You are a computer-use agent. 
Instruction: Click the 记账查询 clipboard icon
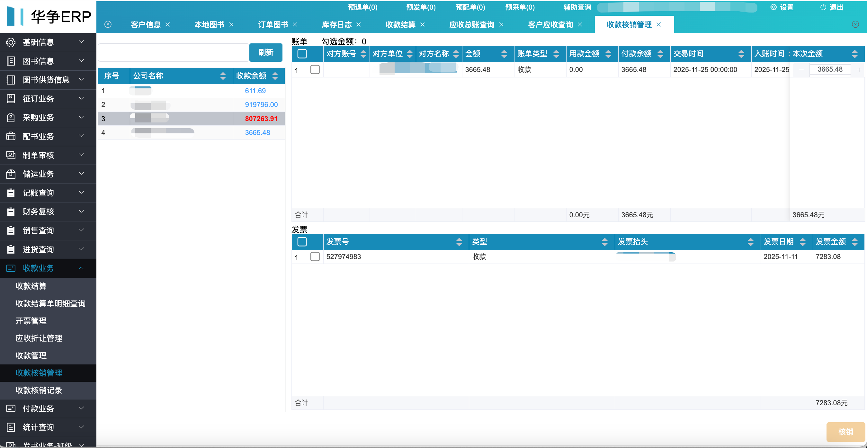(11, 193)
